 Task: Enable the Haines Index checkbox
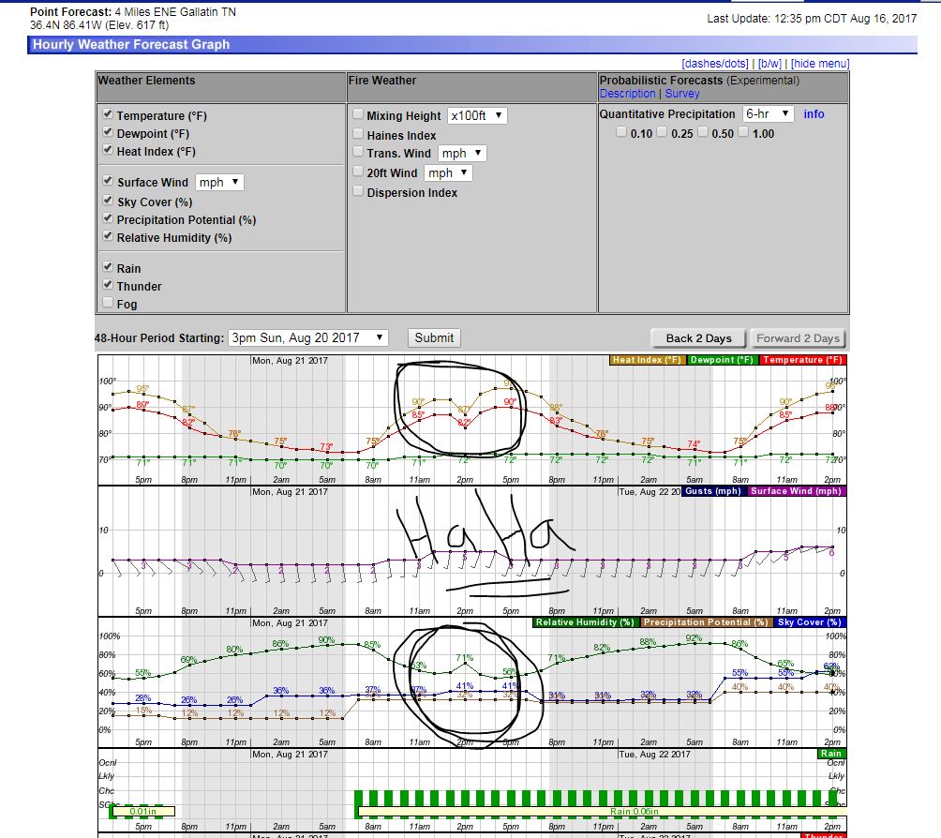pos(358,135)
